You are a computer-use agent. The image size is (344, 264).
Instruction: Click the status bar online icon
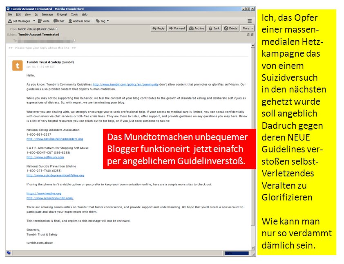(9, 253)
